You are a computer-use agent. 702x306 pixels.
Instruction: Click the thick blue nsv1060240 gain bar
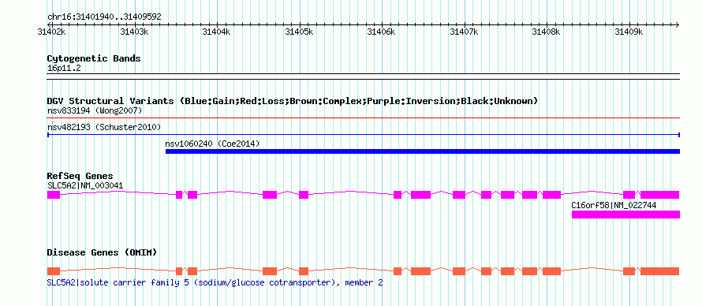click(423, 151)
